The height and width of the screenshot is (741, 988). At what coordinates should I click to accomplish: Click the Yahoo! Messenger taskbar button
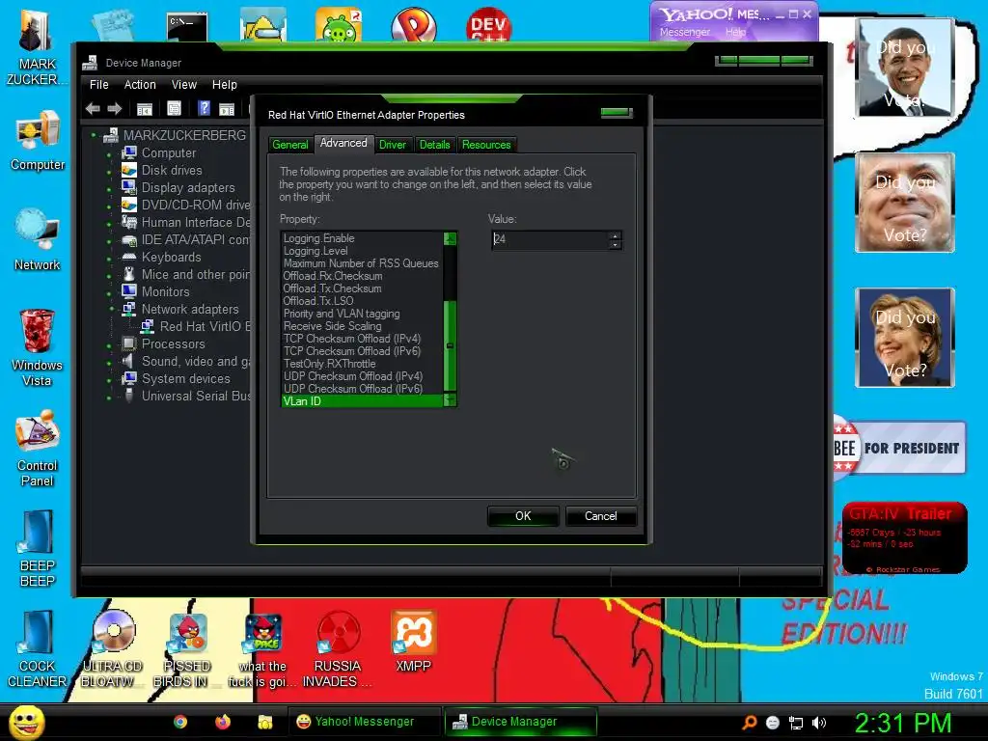(x=364, y=722)
